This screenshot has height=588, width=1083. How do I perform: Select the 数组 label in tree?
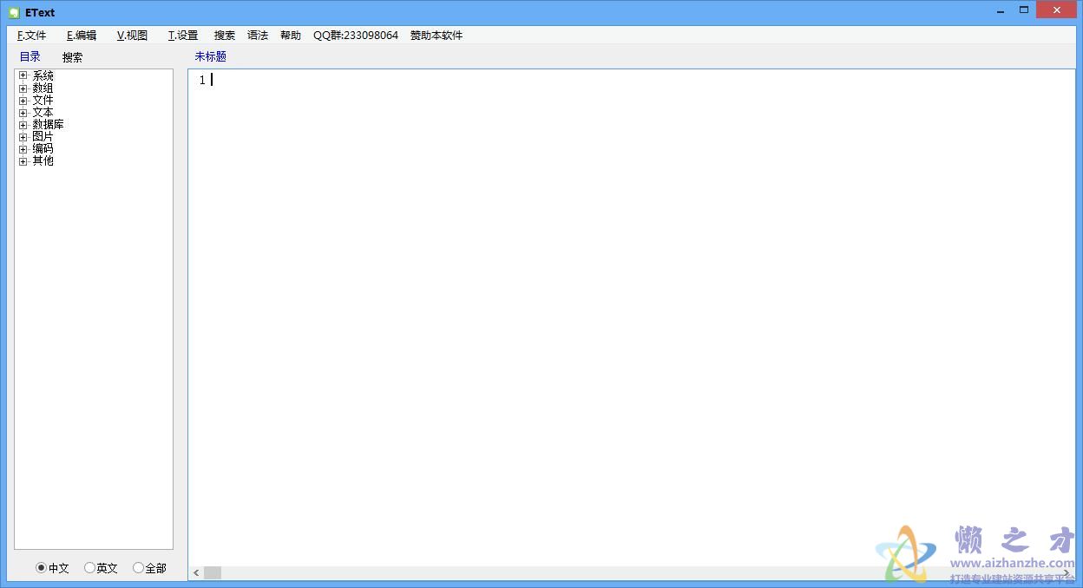(x=43, y=88)
